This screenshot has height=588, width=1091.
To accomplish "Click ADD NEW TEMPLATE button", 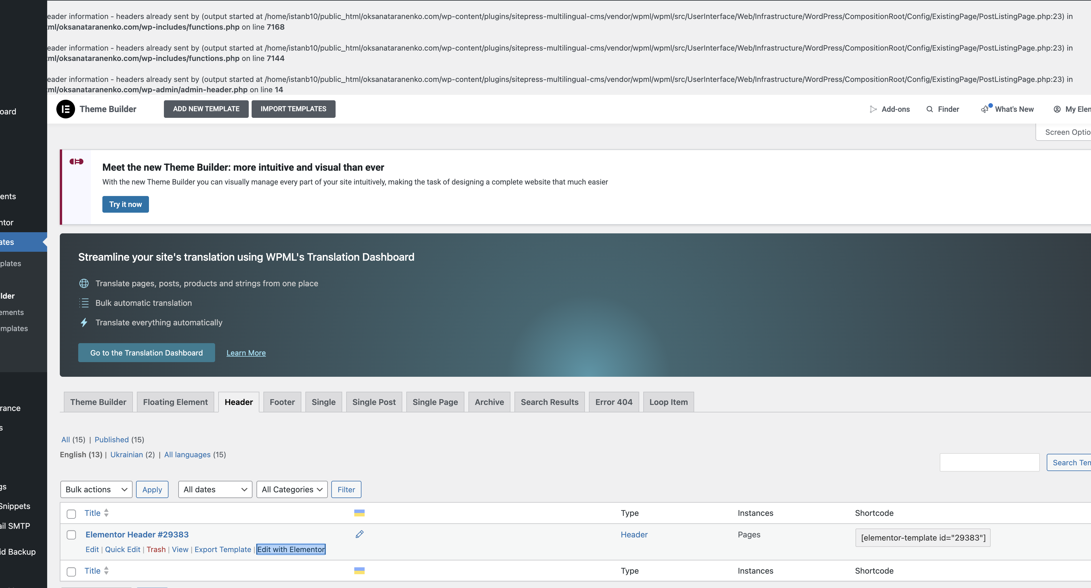I will pos(206,109).
